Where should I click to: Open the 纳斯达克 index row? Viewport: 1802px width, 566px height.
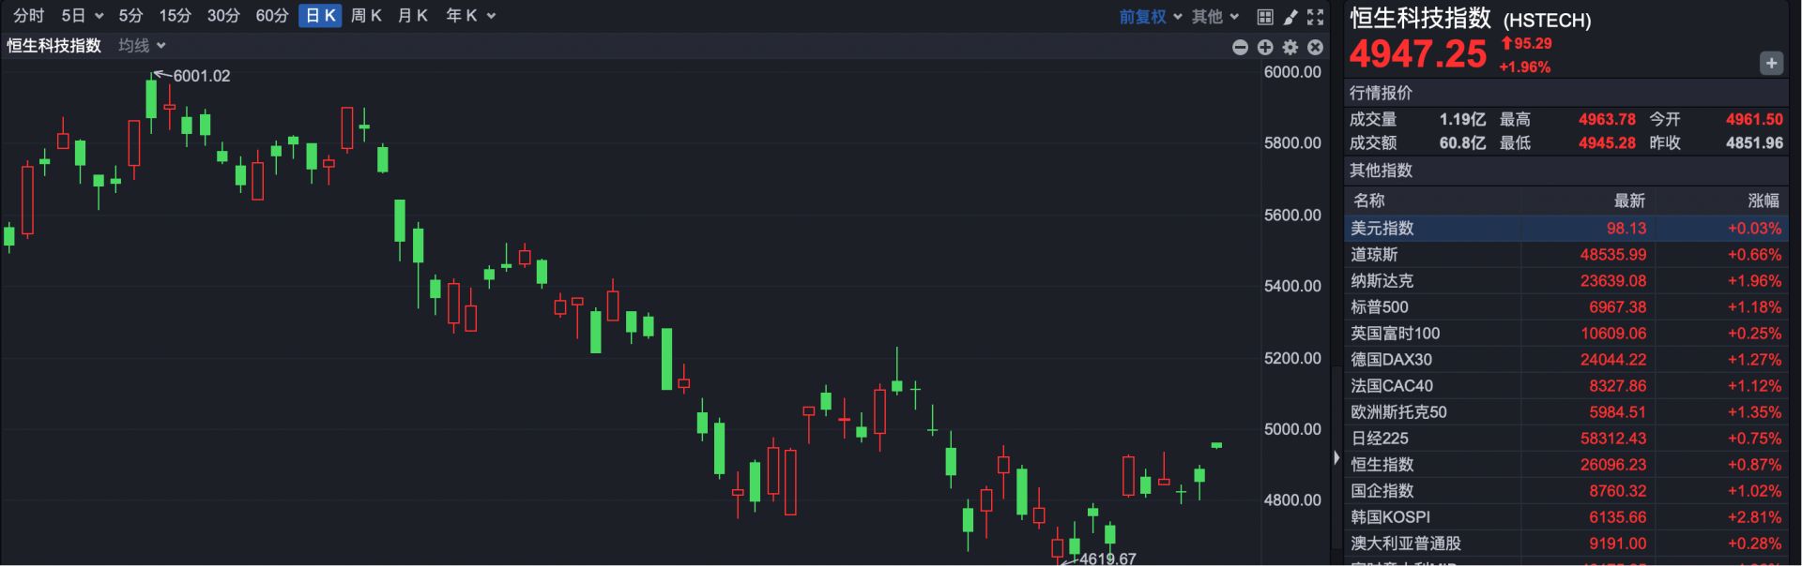click(x=1565, y=280)
